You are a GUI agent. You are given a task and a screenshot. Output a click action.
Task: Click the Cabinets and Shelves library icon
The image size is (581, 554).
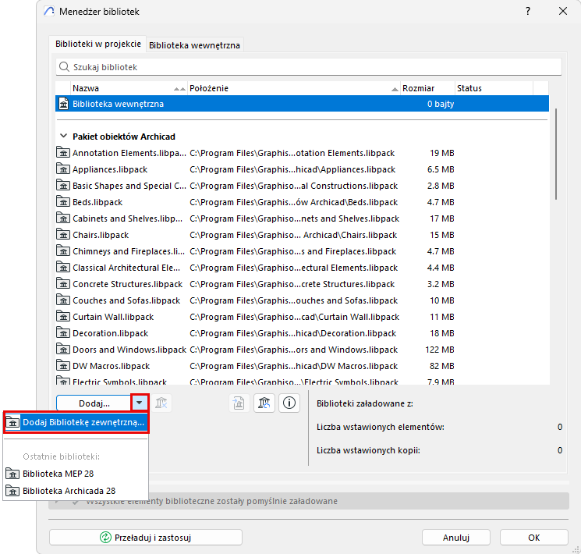(x=63, y=218)
